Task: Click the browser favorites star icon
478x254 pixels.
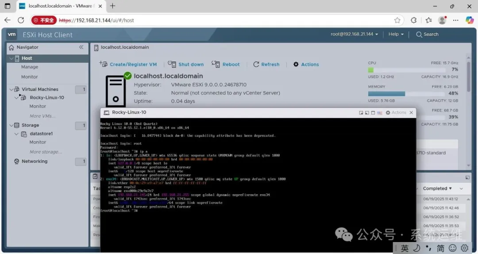Action: click(x=397, y=20)
